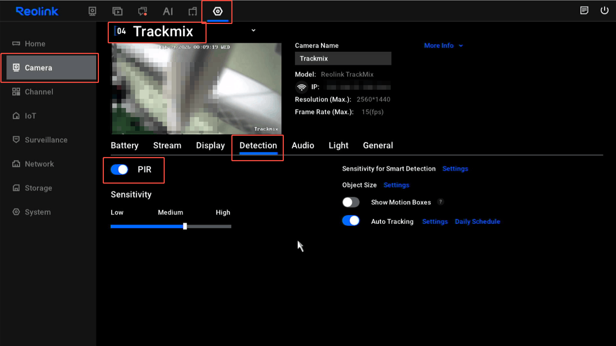This screenshot has width=616, height=346.
Task: Click the 04 Trackmix camera title
Action: pyautogui.click(x=154, y=32)
